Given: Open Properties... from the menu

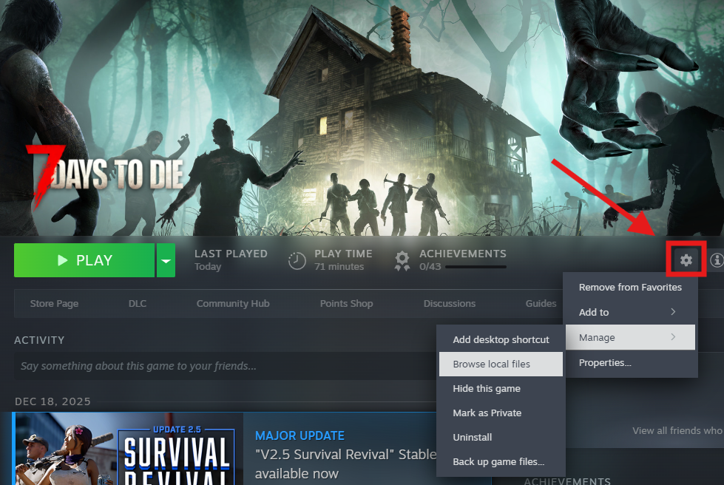Looking at the screenshot, I should tap(630, 363).
